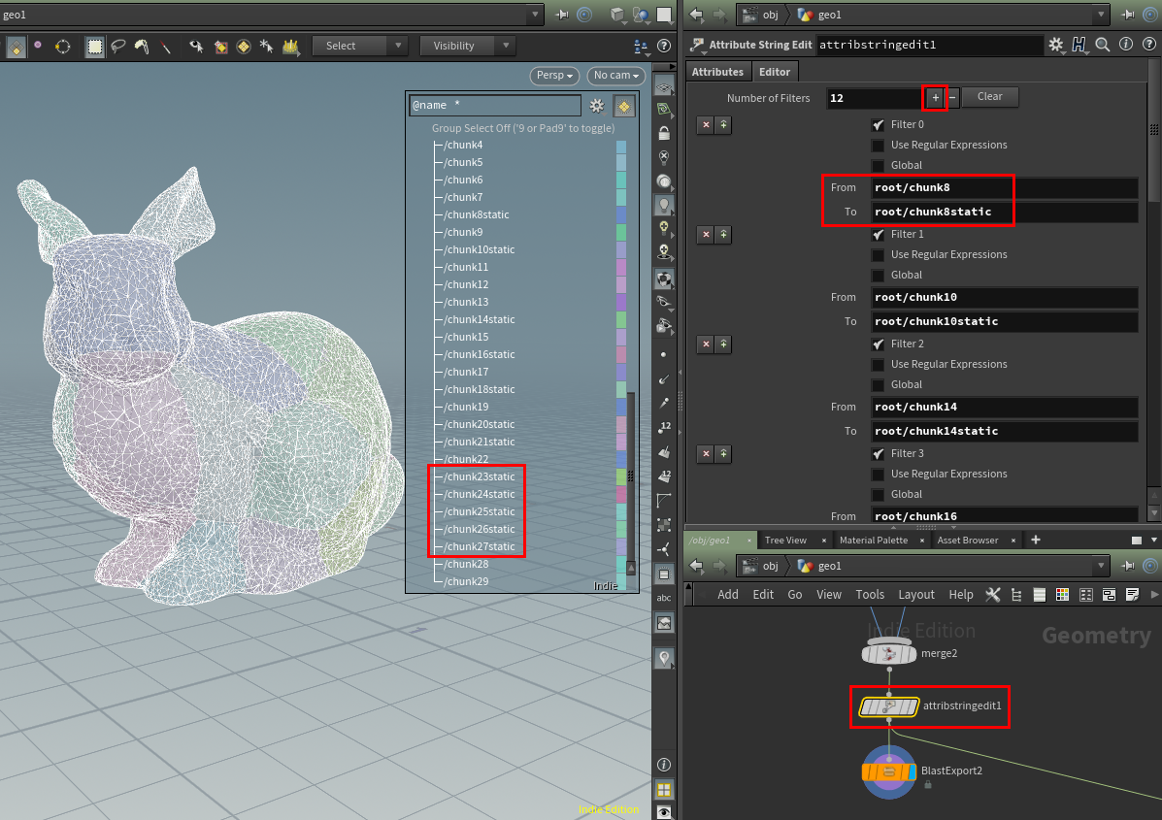1162x820 pixels.
Task: Click the plus button to add a filter
Action: 934,97
